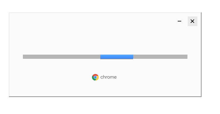This screenshot has height=114, width=220.
Task: Click blank space below the chrome logo
Action: pos(105,88)
